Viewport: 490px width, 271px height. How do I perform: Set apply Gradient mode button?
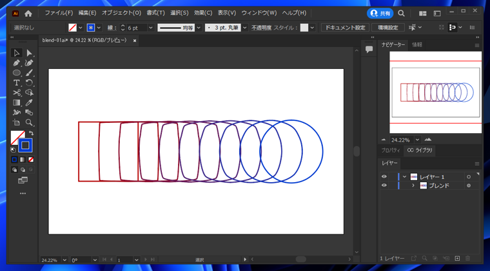[x=23, y=160]
